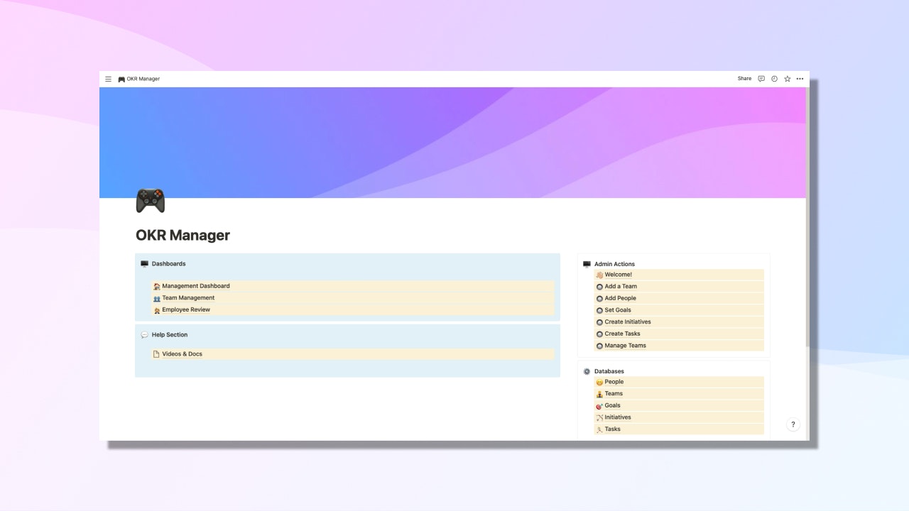Viewport: 909px width, 511px height.
Task: Click the Management Dashboard row icon
Action: 157,287
